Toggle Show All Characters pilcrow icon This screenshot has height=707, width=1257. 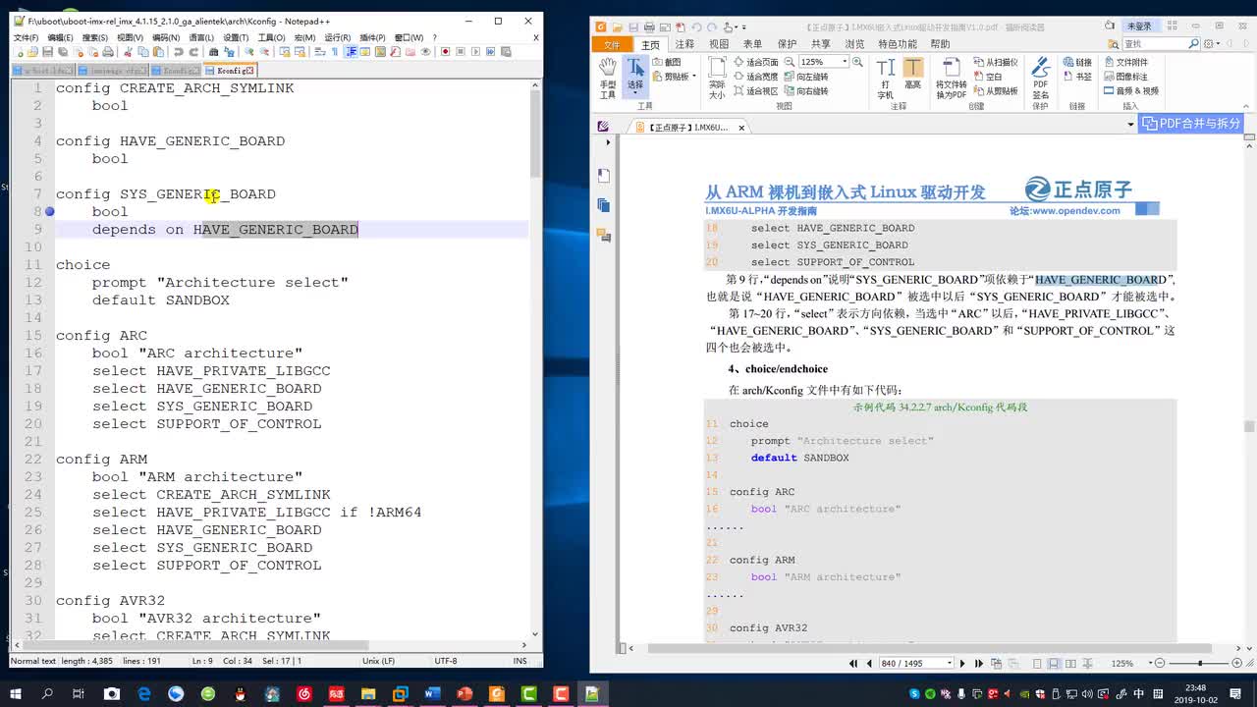pos(335,51)
